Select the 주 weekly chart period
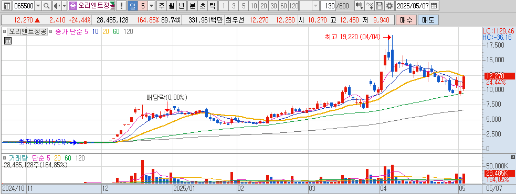This screenshot has width=516, height=194. pos(162,6)
